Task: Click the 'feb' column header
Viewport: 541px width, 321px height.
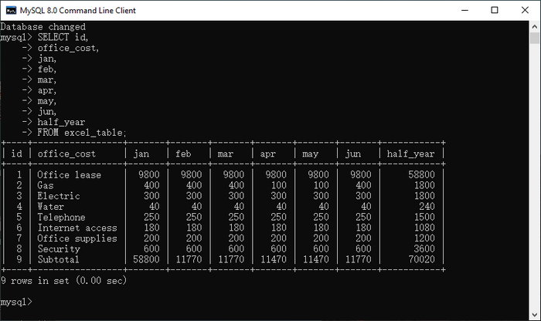Action: click(x=183, y=154)
